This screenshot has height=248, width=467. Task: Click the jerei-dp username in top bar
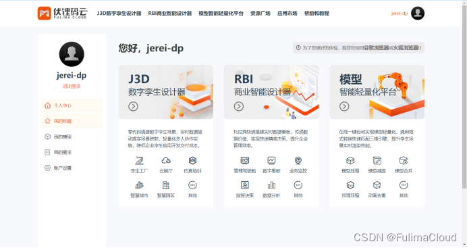click(400, 14)
